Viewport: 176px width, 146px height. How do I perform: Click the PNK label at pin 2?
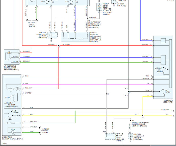click(27, 76)
